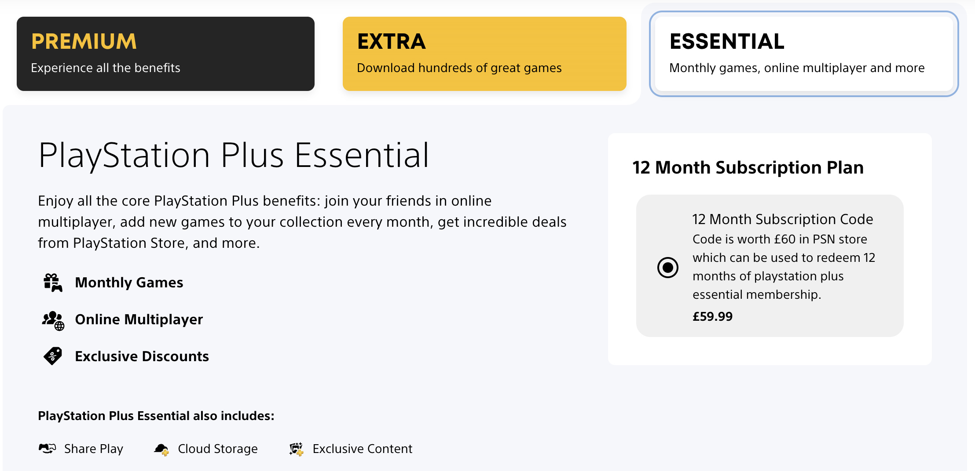Click the Exclusive Discounts label

click(x=142, y=356)
